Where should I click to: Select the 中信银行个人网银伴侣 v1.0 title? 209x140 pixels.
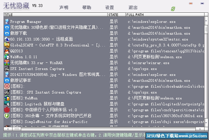pos(44,110)
